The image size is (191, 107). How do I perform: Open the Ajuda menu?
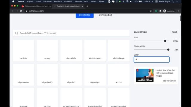[101, 1]
